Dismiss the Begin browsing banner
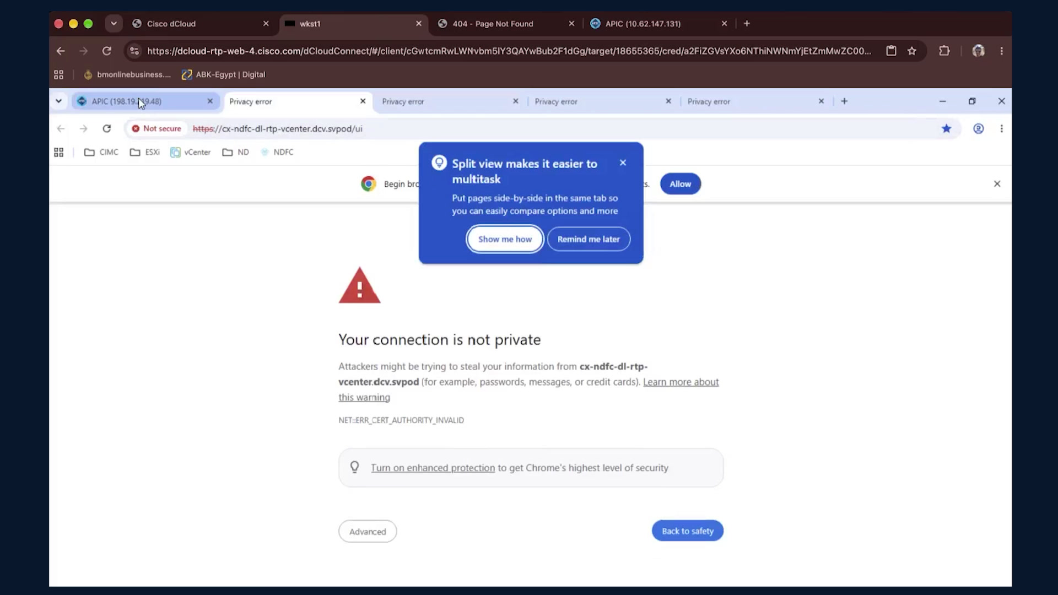 point(997,184)
